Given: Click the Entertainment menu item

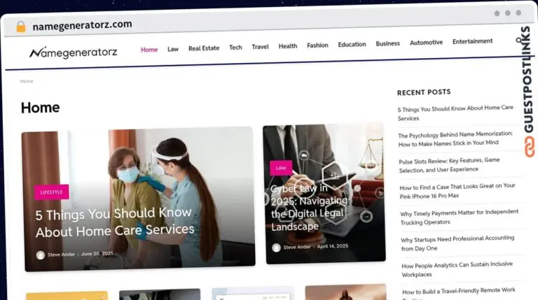Looking at the screenshot, I should click(472, 41).
